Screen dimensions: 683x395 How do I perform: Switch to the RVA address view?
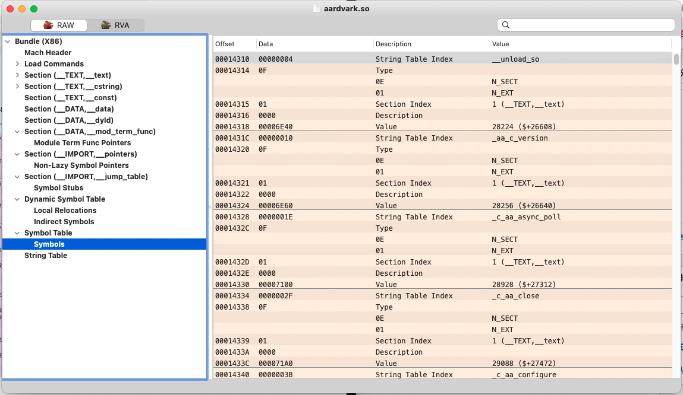click(115, 25)
